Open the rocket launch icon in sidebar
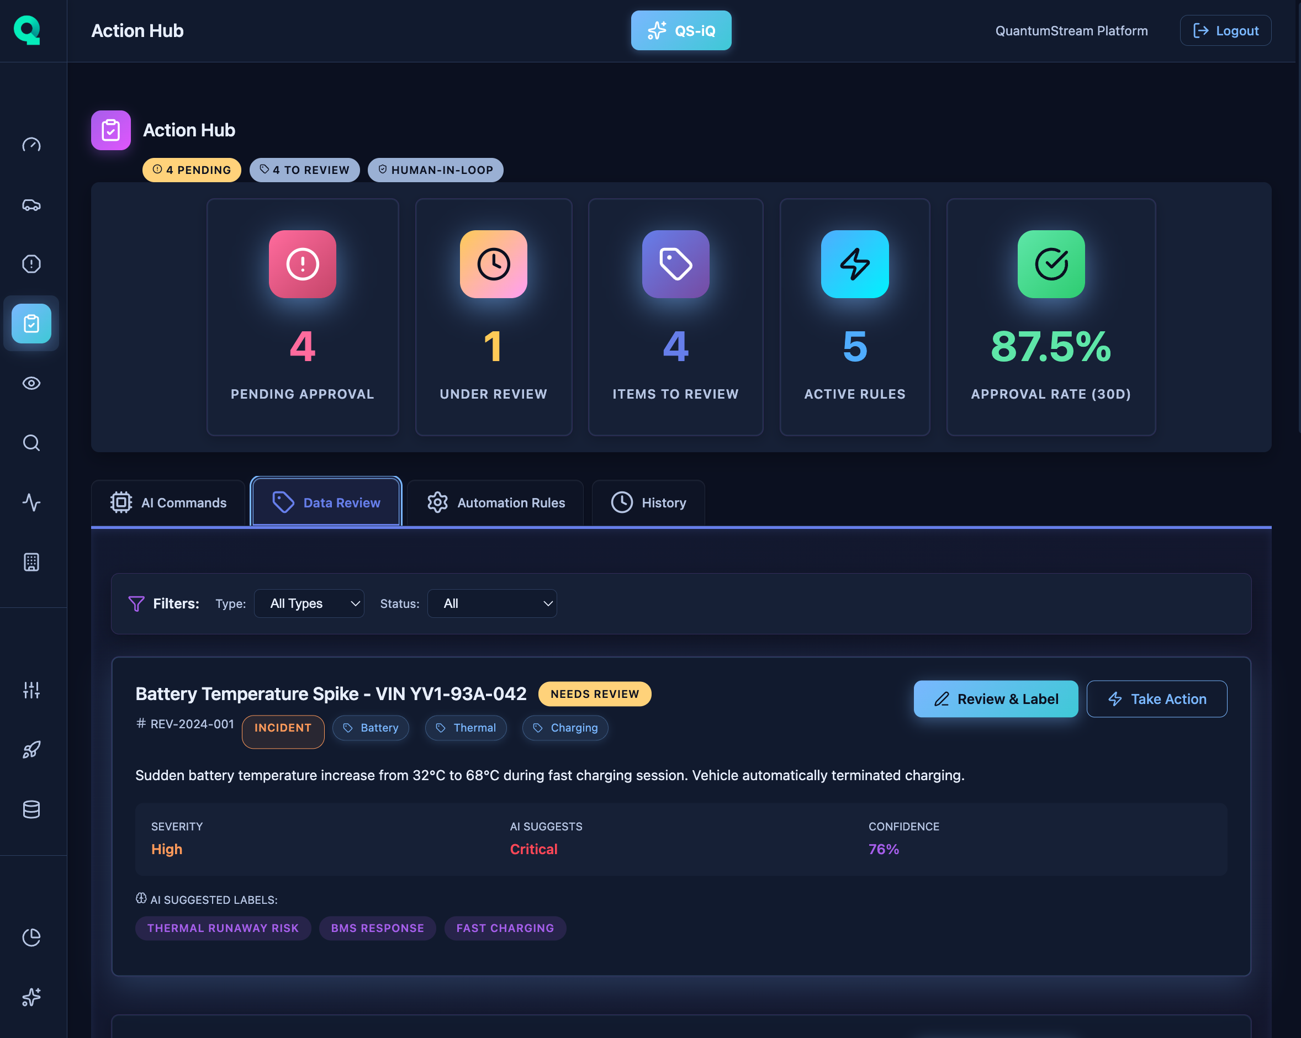This screenshot has width=1301, height=1038. tap(31, 750)
